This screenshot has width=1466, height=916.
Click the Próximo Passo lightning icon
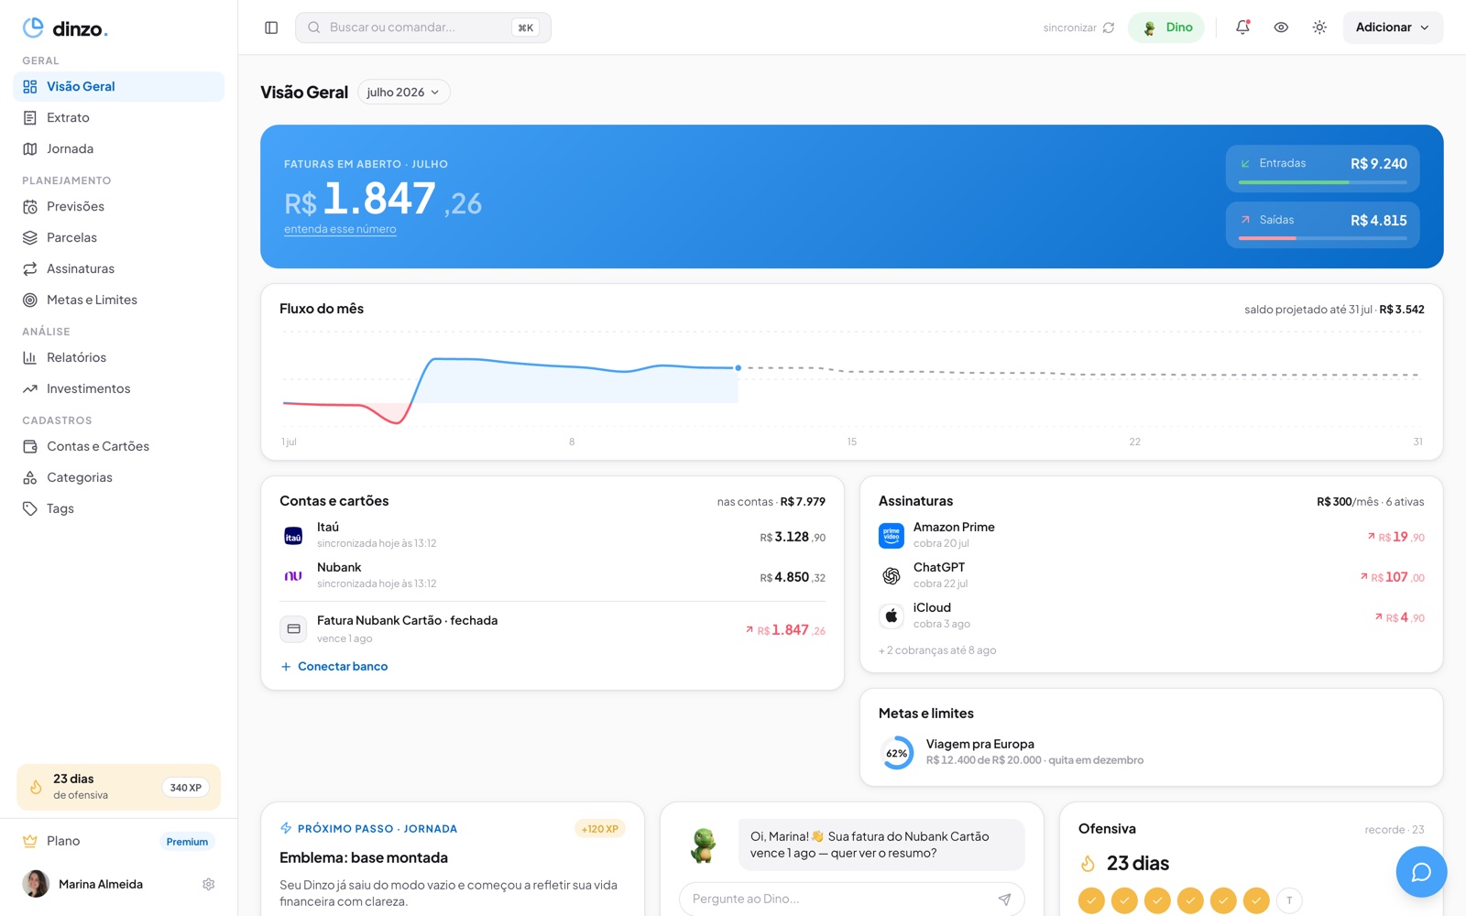tap(286, 828)
